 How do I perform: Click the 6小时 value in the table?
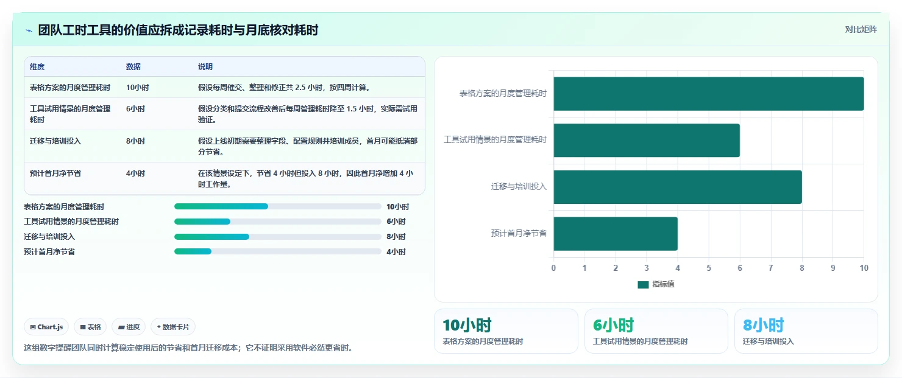point(135,109)
